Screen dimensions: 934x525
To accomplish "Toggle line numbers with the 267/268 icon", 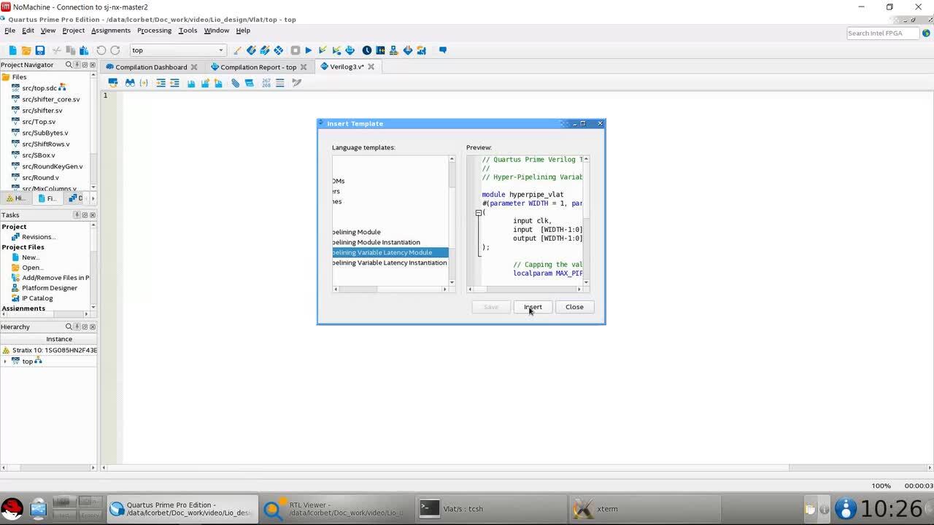I will click(266, 83).
